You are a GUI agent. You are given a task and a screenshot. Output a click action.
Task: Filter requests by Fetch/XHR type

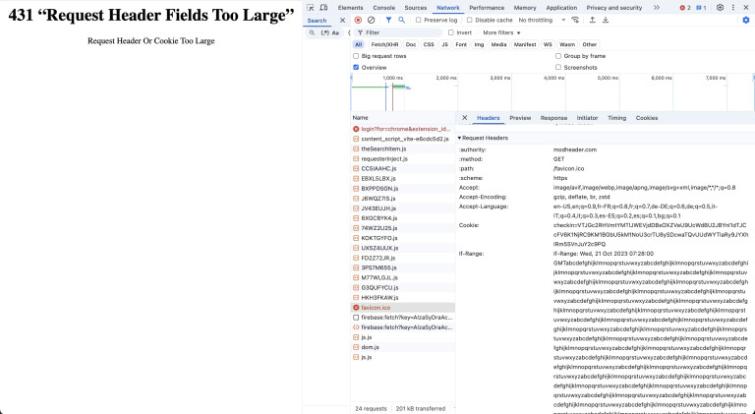[x=384, y=44]
